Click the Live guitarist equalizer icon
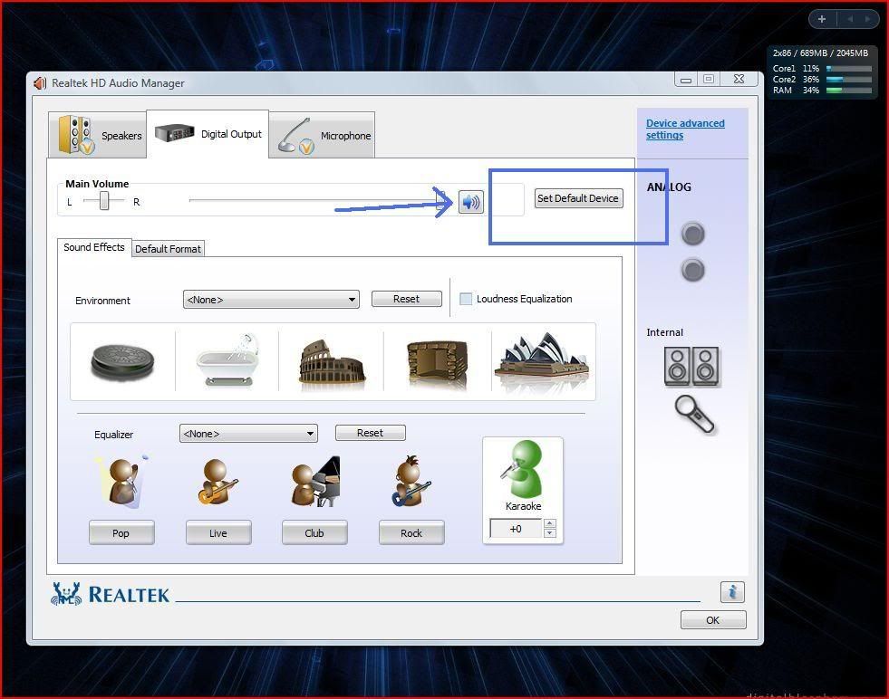 [x=217, y=482]
